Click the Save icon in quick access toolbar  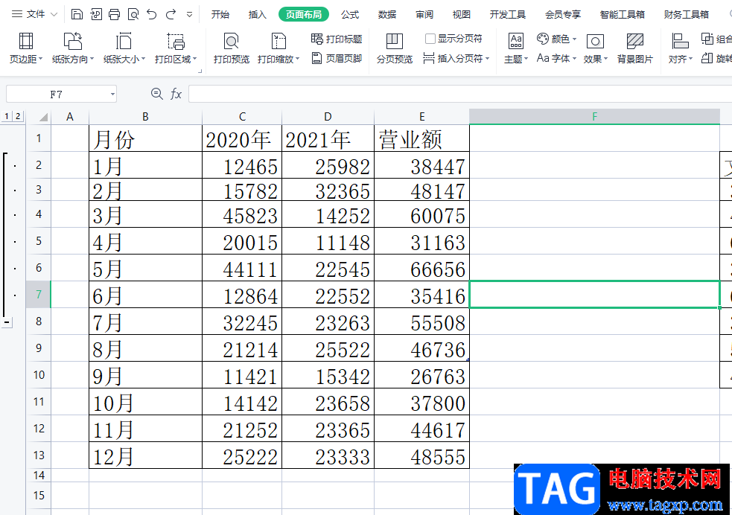click(77, 14)
